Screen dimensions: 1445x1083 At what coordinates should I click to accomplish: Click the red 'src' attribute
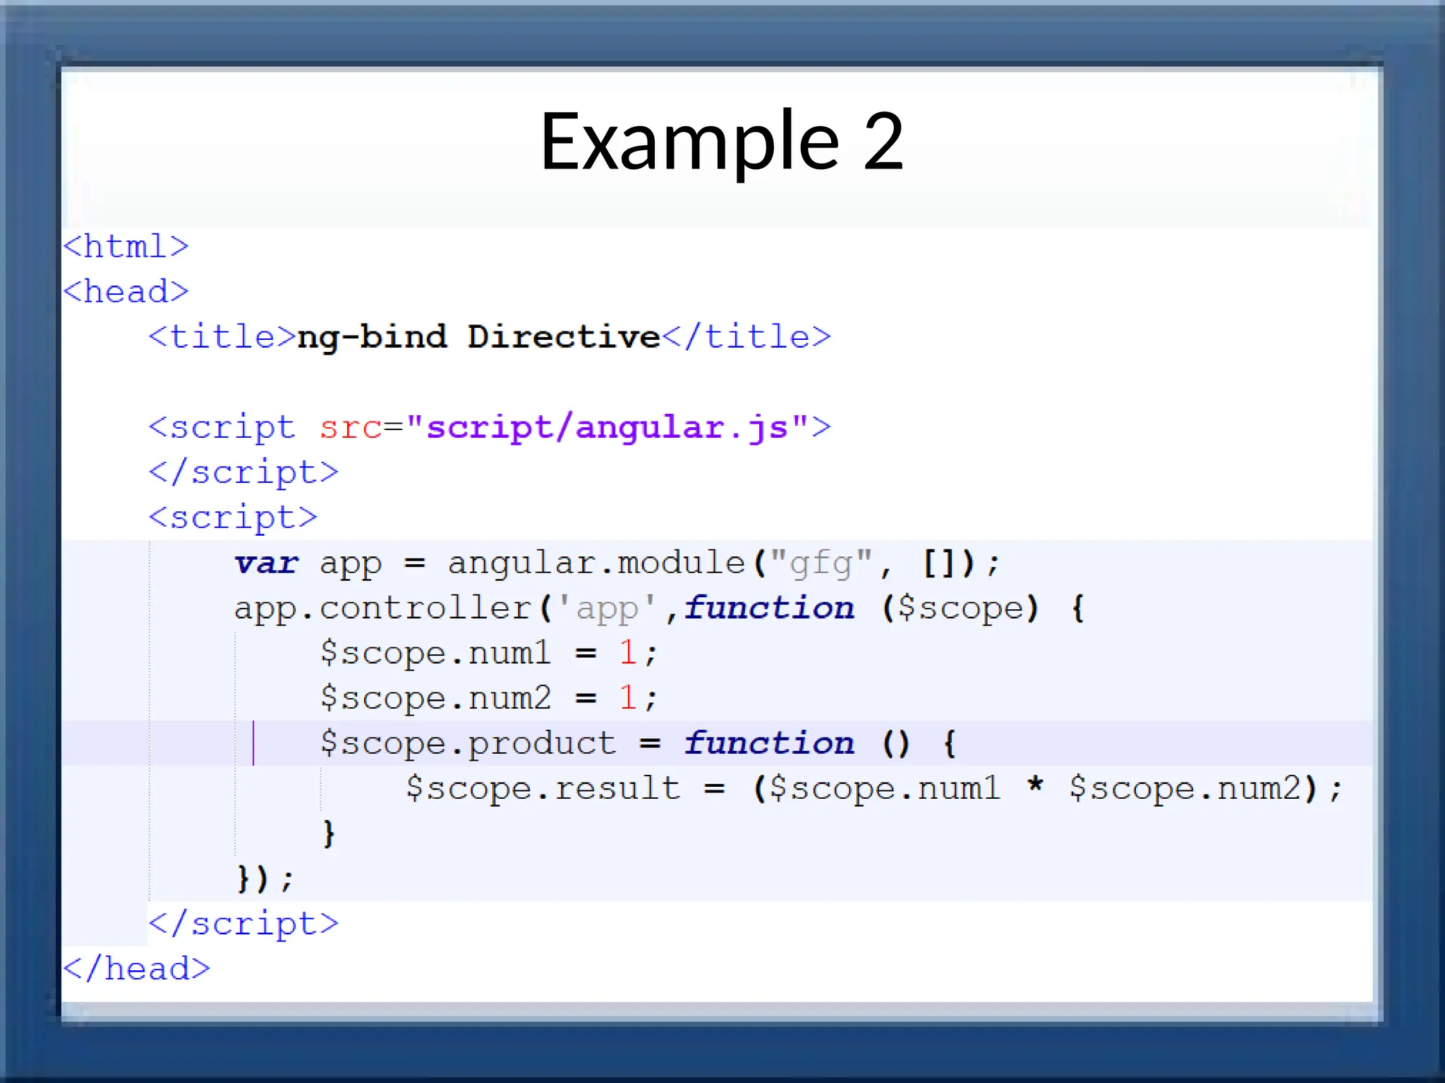[x=350, y=428]
